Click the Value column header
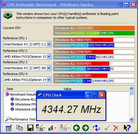 click(x=95, y=89)
